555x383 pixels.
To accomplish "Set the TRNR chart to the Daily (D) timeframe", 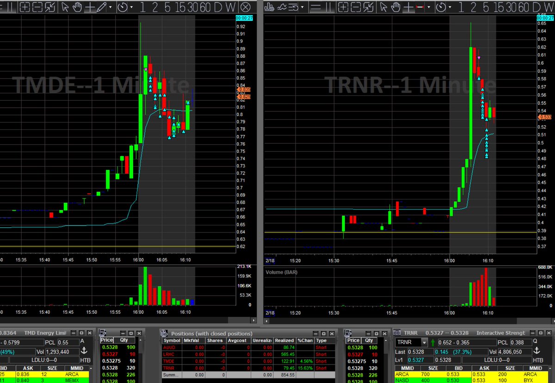I will point(536,7).
